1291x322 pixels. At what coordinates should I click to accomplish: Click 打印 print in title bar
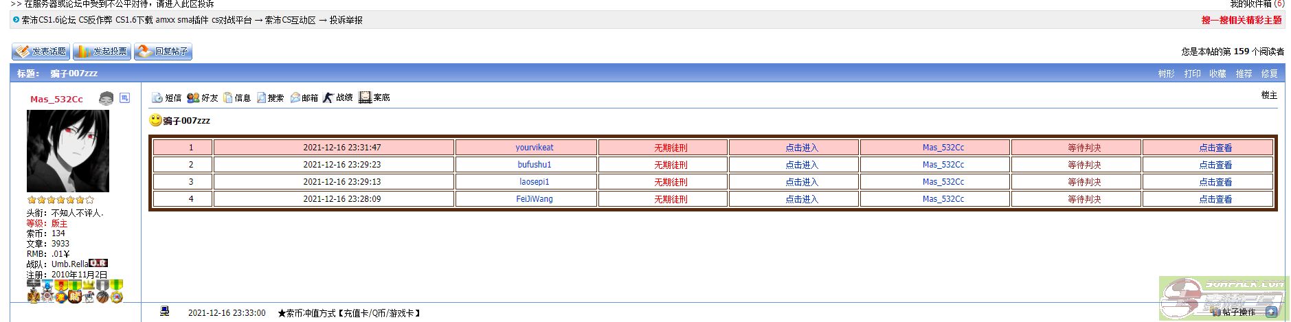coord(1192,73)
